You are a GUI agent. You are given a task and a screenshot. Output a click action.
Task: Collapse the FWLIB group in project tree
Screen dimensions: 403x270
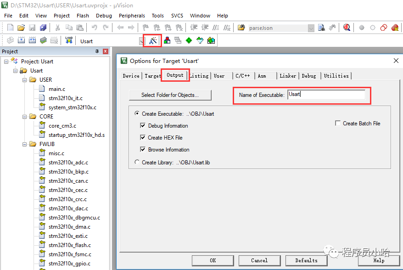pos(23,144)
